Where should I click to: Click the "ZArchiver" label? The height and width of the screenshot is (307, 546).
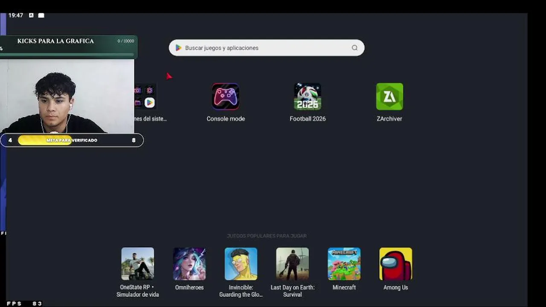point(389,119)
